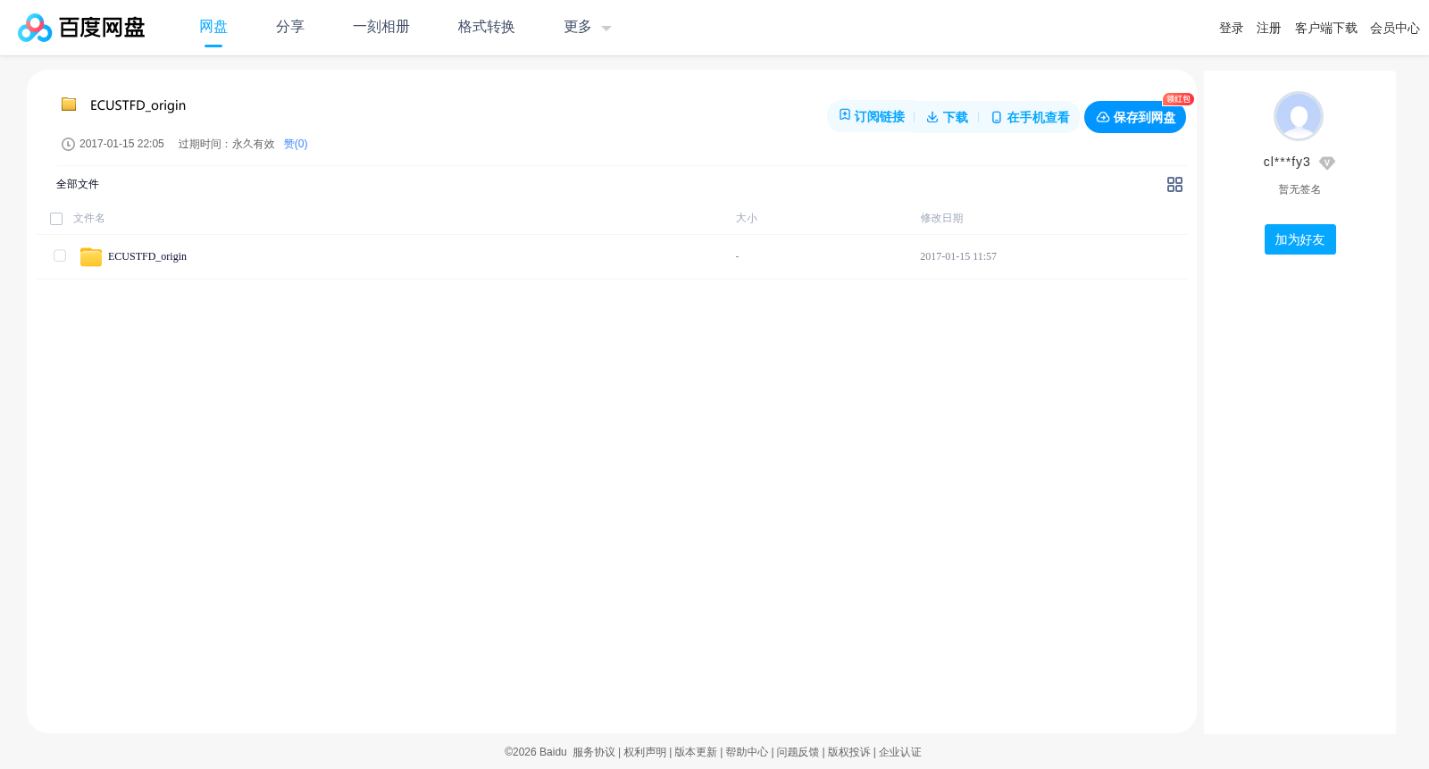Click the 登录 link

coord(1232,28)
